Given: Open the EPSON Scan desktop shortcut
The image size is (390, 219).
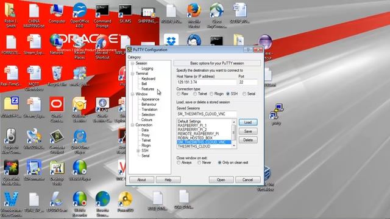Looking at the screenshot, I should (57, 201).
